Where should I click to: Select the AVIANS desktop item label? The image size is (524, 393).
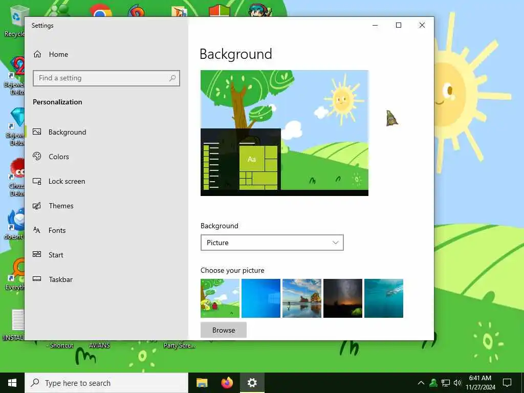100,345
